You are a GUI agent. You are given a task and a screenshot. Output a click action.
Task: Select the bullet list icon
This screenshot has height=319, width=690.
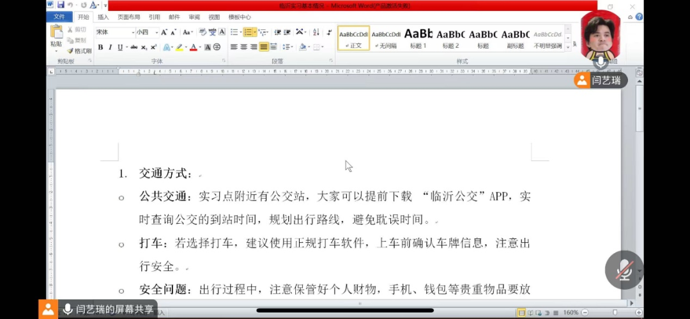(234, 32)
